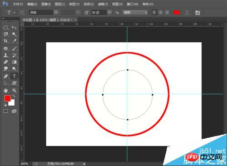
Task: Open the font family dropdown arrow
Action: [x=56, y=12]
